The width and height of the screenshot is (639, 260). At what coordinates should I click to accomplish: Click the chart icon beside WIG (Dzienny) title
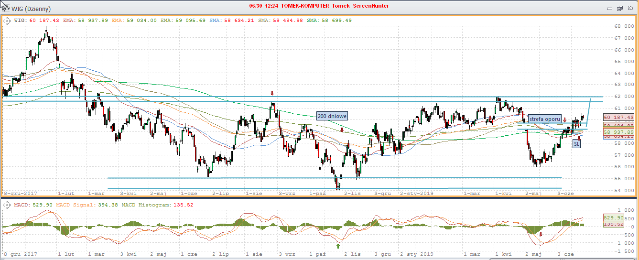(6, 9)
